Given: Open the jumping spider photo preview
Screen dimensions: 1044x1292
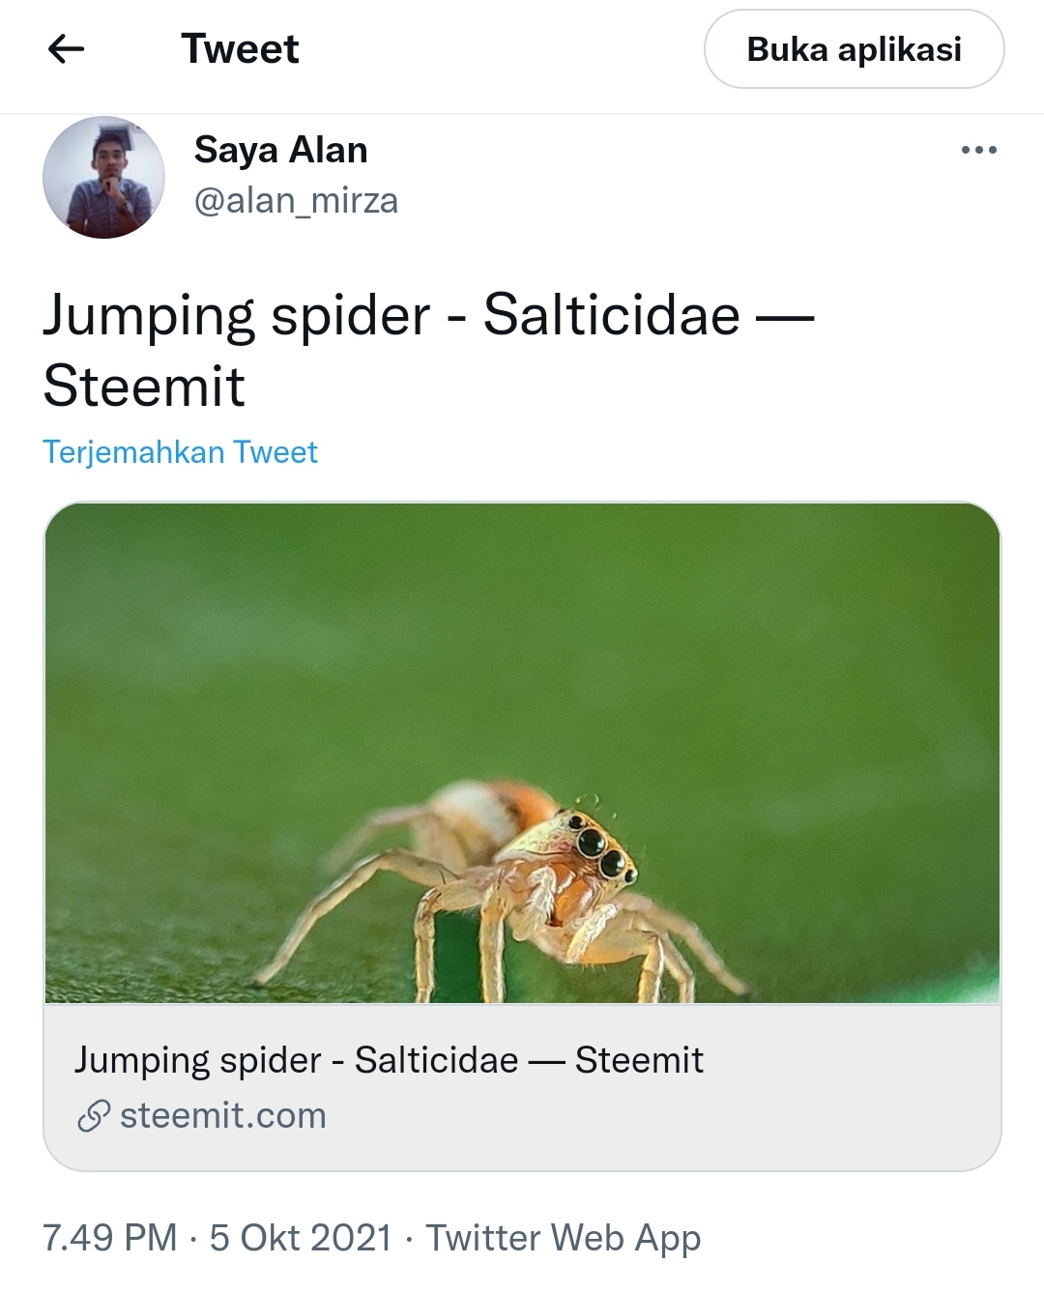Looking at the screenshot, I should [x=522, y=752].
